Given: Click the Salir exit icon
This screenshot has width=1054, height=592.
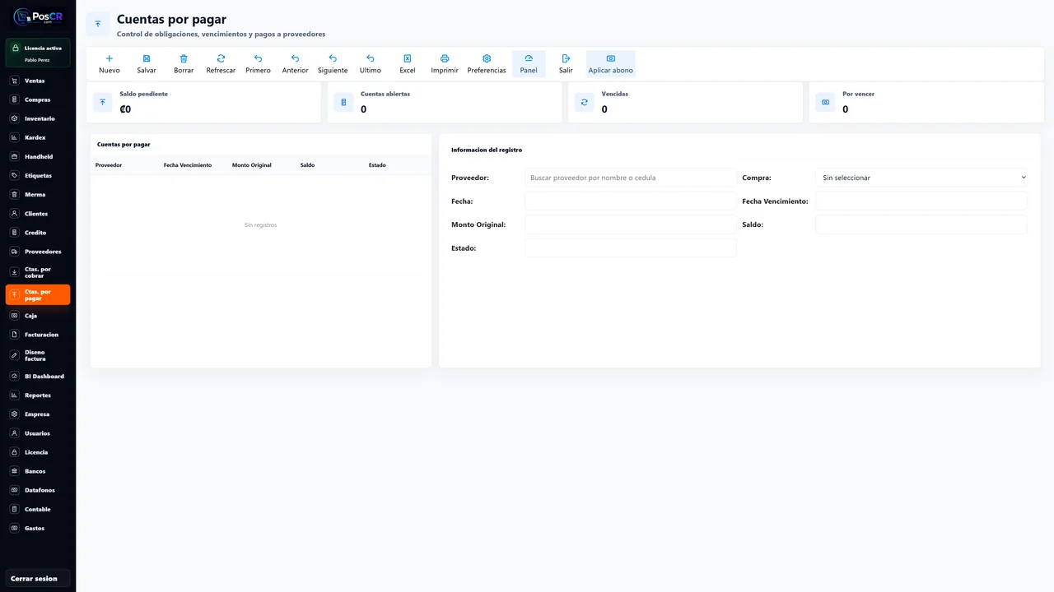Looking at the screenshot, I should click(x=566, y=58).
